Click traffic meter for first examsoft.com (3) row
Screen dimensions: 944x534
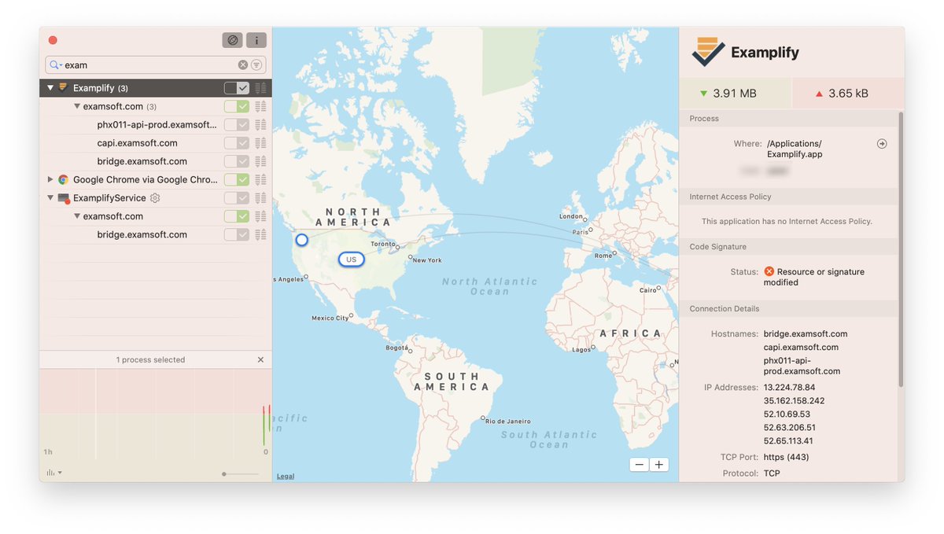click(x=260, y=106)
